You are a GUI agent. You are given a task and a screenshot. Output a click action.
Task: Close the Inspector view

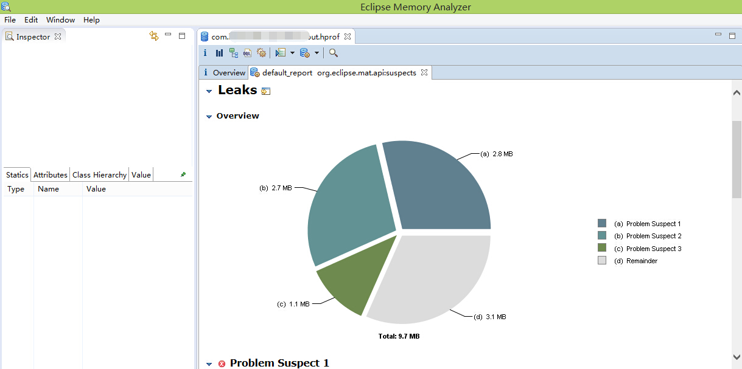click(58, 36)
